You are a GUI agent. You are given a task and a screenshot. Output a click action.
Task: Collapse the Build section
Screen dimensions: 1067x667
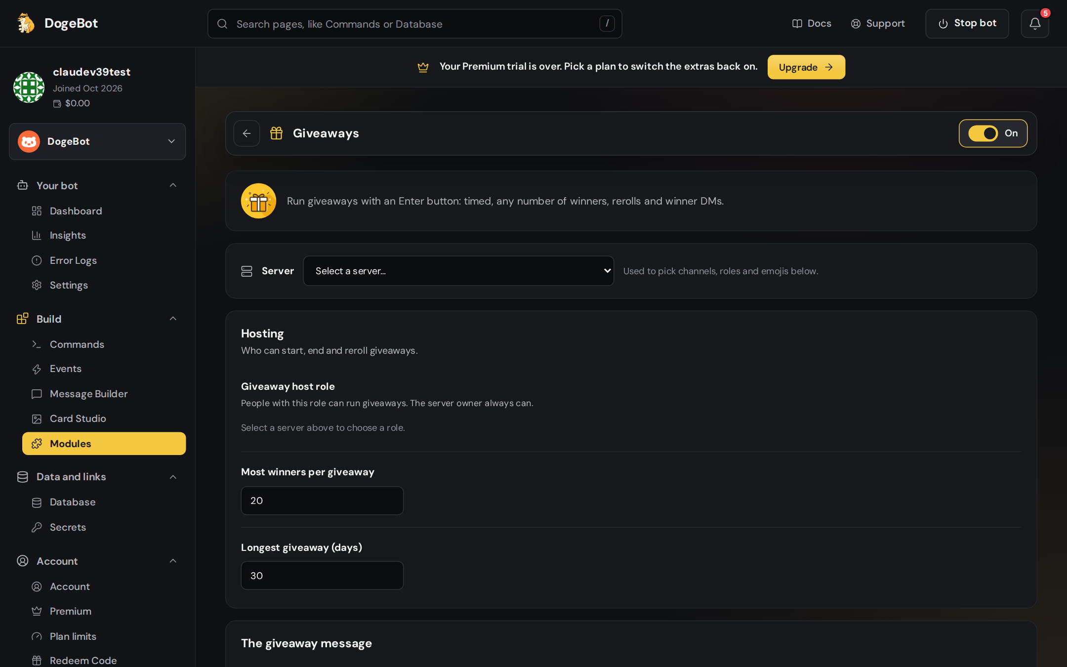pos(173,319)
